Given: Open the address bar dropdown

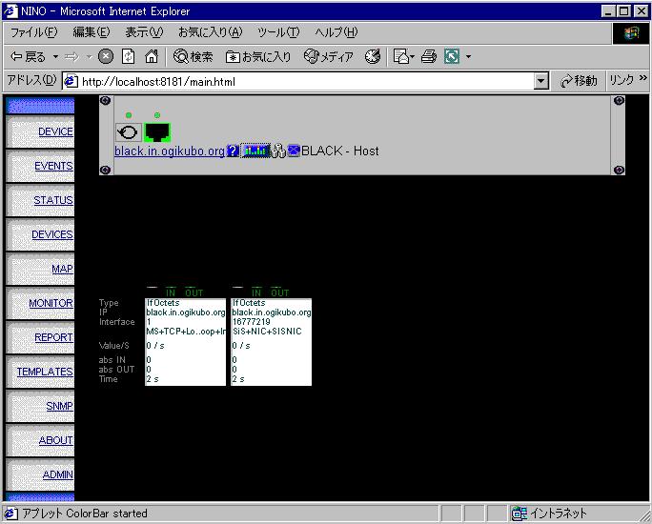Looking at the screenshot, I should coord(541,82).
